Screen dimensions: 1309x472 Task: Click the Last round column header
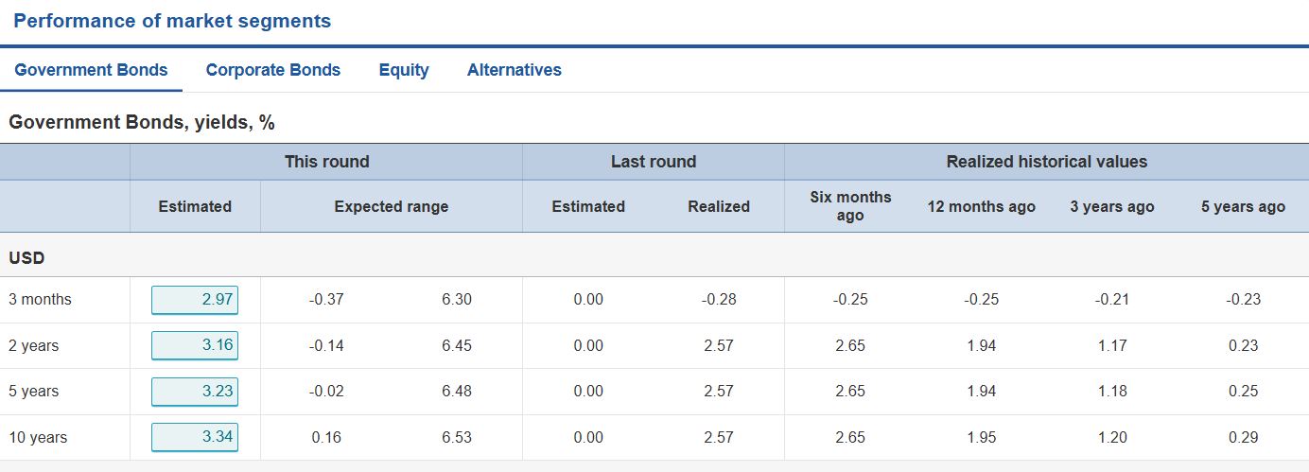(654, 162)
